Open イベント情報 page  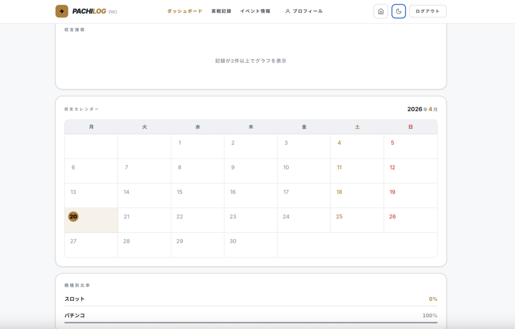pyautogui.click(x=255, y=11)
